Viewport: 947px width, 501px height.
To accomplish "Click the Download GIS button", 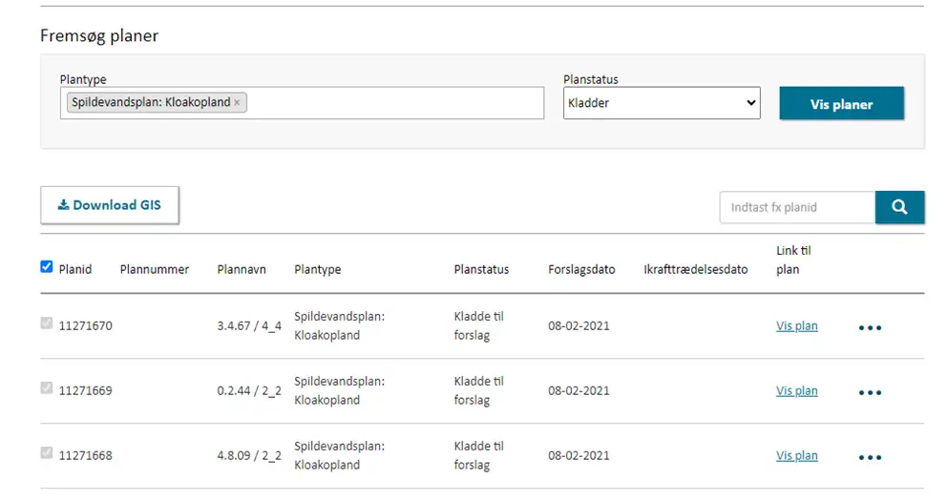I will tap(110, 205).
